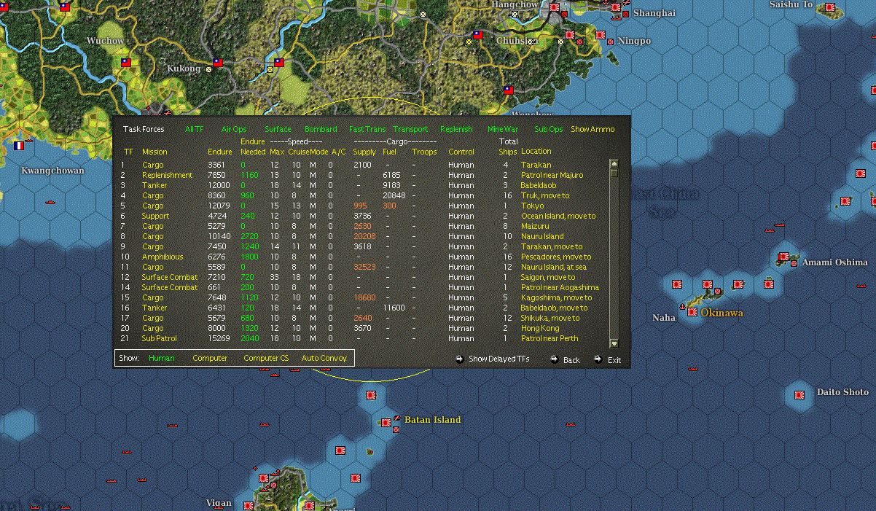Click location 'Pescadores, move to'

point(556,257)
